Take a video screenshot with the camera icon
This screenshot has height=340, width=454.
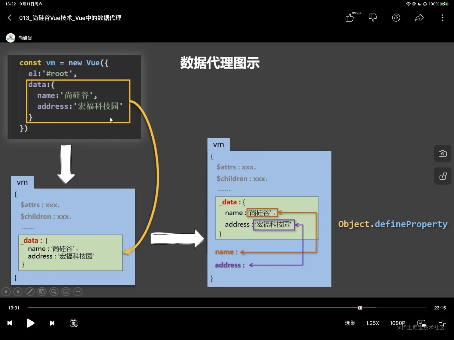coord(443,153)
